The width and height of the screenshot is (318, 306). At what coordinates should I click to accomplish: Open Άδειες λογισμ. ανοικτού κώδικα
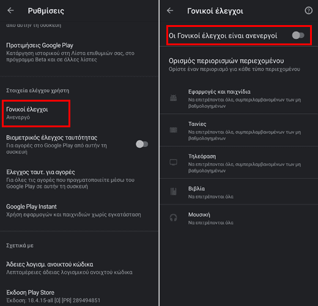pos(79,268)
